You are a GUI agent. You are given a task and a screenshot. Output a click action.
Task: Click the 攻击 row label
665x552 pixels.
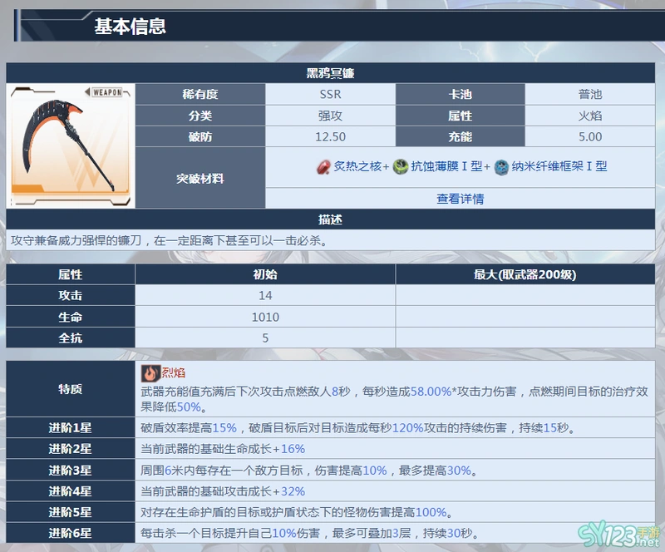click(71, 295)
